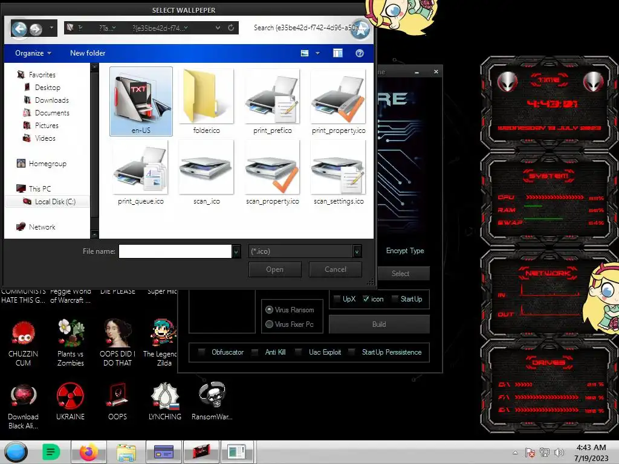Click the Open button
The image size is (619, 464).
(x=275, y=269)
